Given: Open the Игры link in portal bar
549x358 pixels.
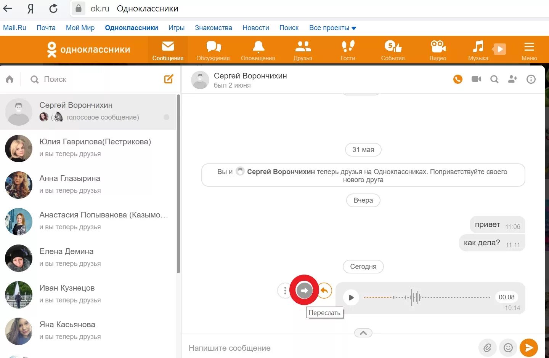Looking at the screenshot, I should click(177, 28).
